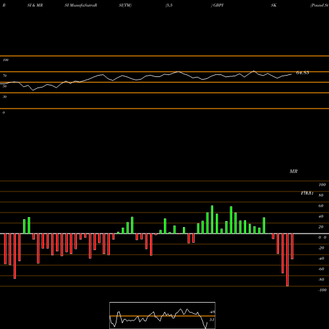Click the -20 label on histogram axis
This screenshot has height=329, width=329.
pos(321,248)
